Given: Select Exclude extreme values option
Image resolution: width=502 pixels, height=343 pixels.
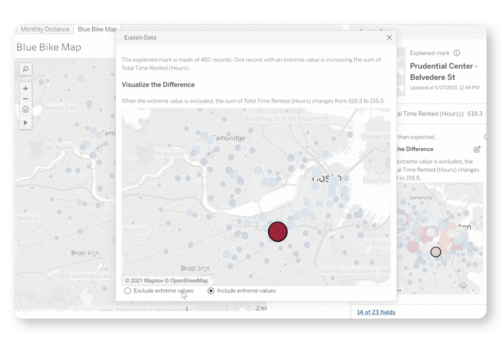Looking at the screenshot, I should [159, 291].
